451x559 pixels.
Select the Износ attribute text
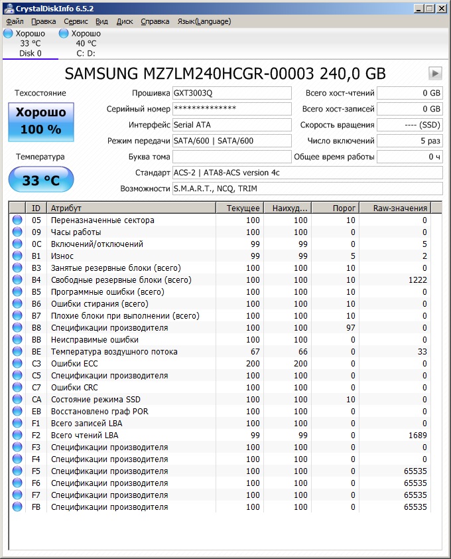coord(62,256)
